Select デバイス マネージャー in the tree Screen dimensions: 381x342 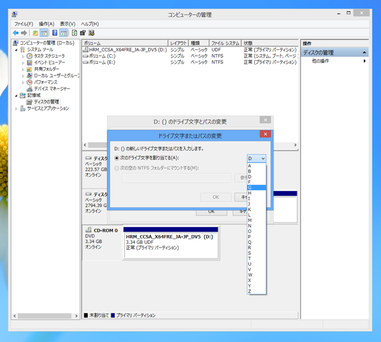pyautogui.click(x=52, y=89)
